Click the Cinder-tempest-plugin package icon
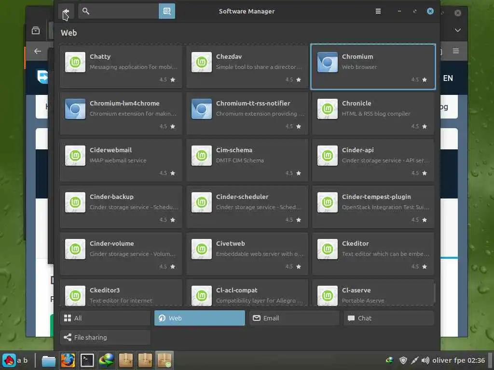The height and width of the screenshot is (370, 494). pyautogui.click(x=328, y=202)
